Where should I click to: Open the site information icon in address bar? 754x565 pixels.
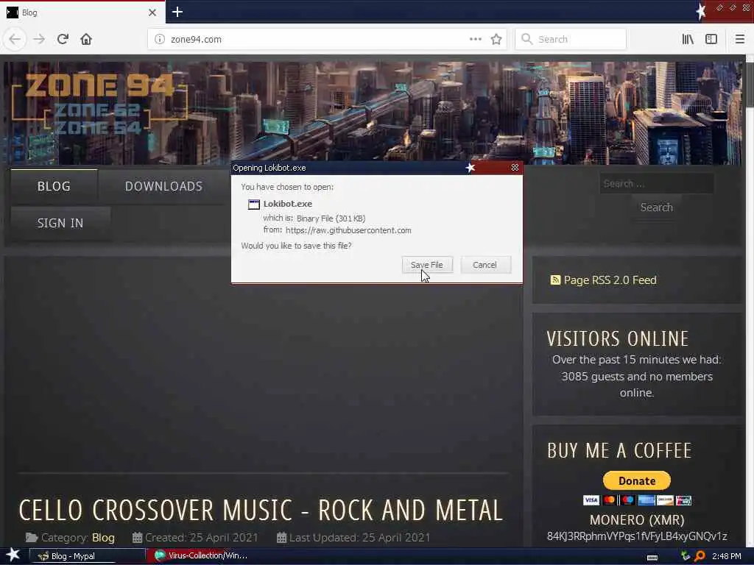160,39
